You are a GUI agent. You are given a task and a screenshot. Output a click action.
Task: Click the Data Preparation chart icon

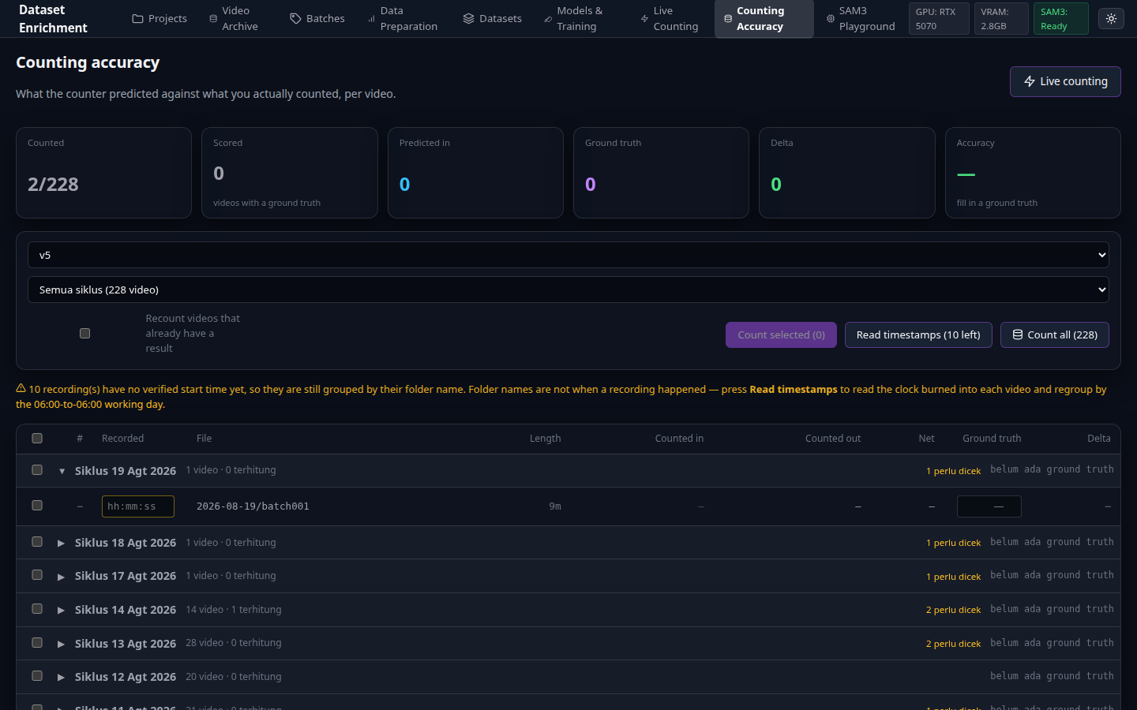(371, 18)
